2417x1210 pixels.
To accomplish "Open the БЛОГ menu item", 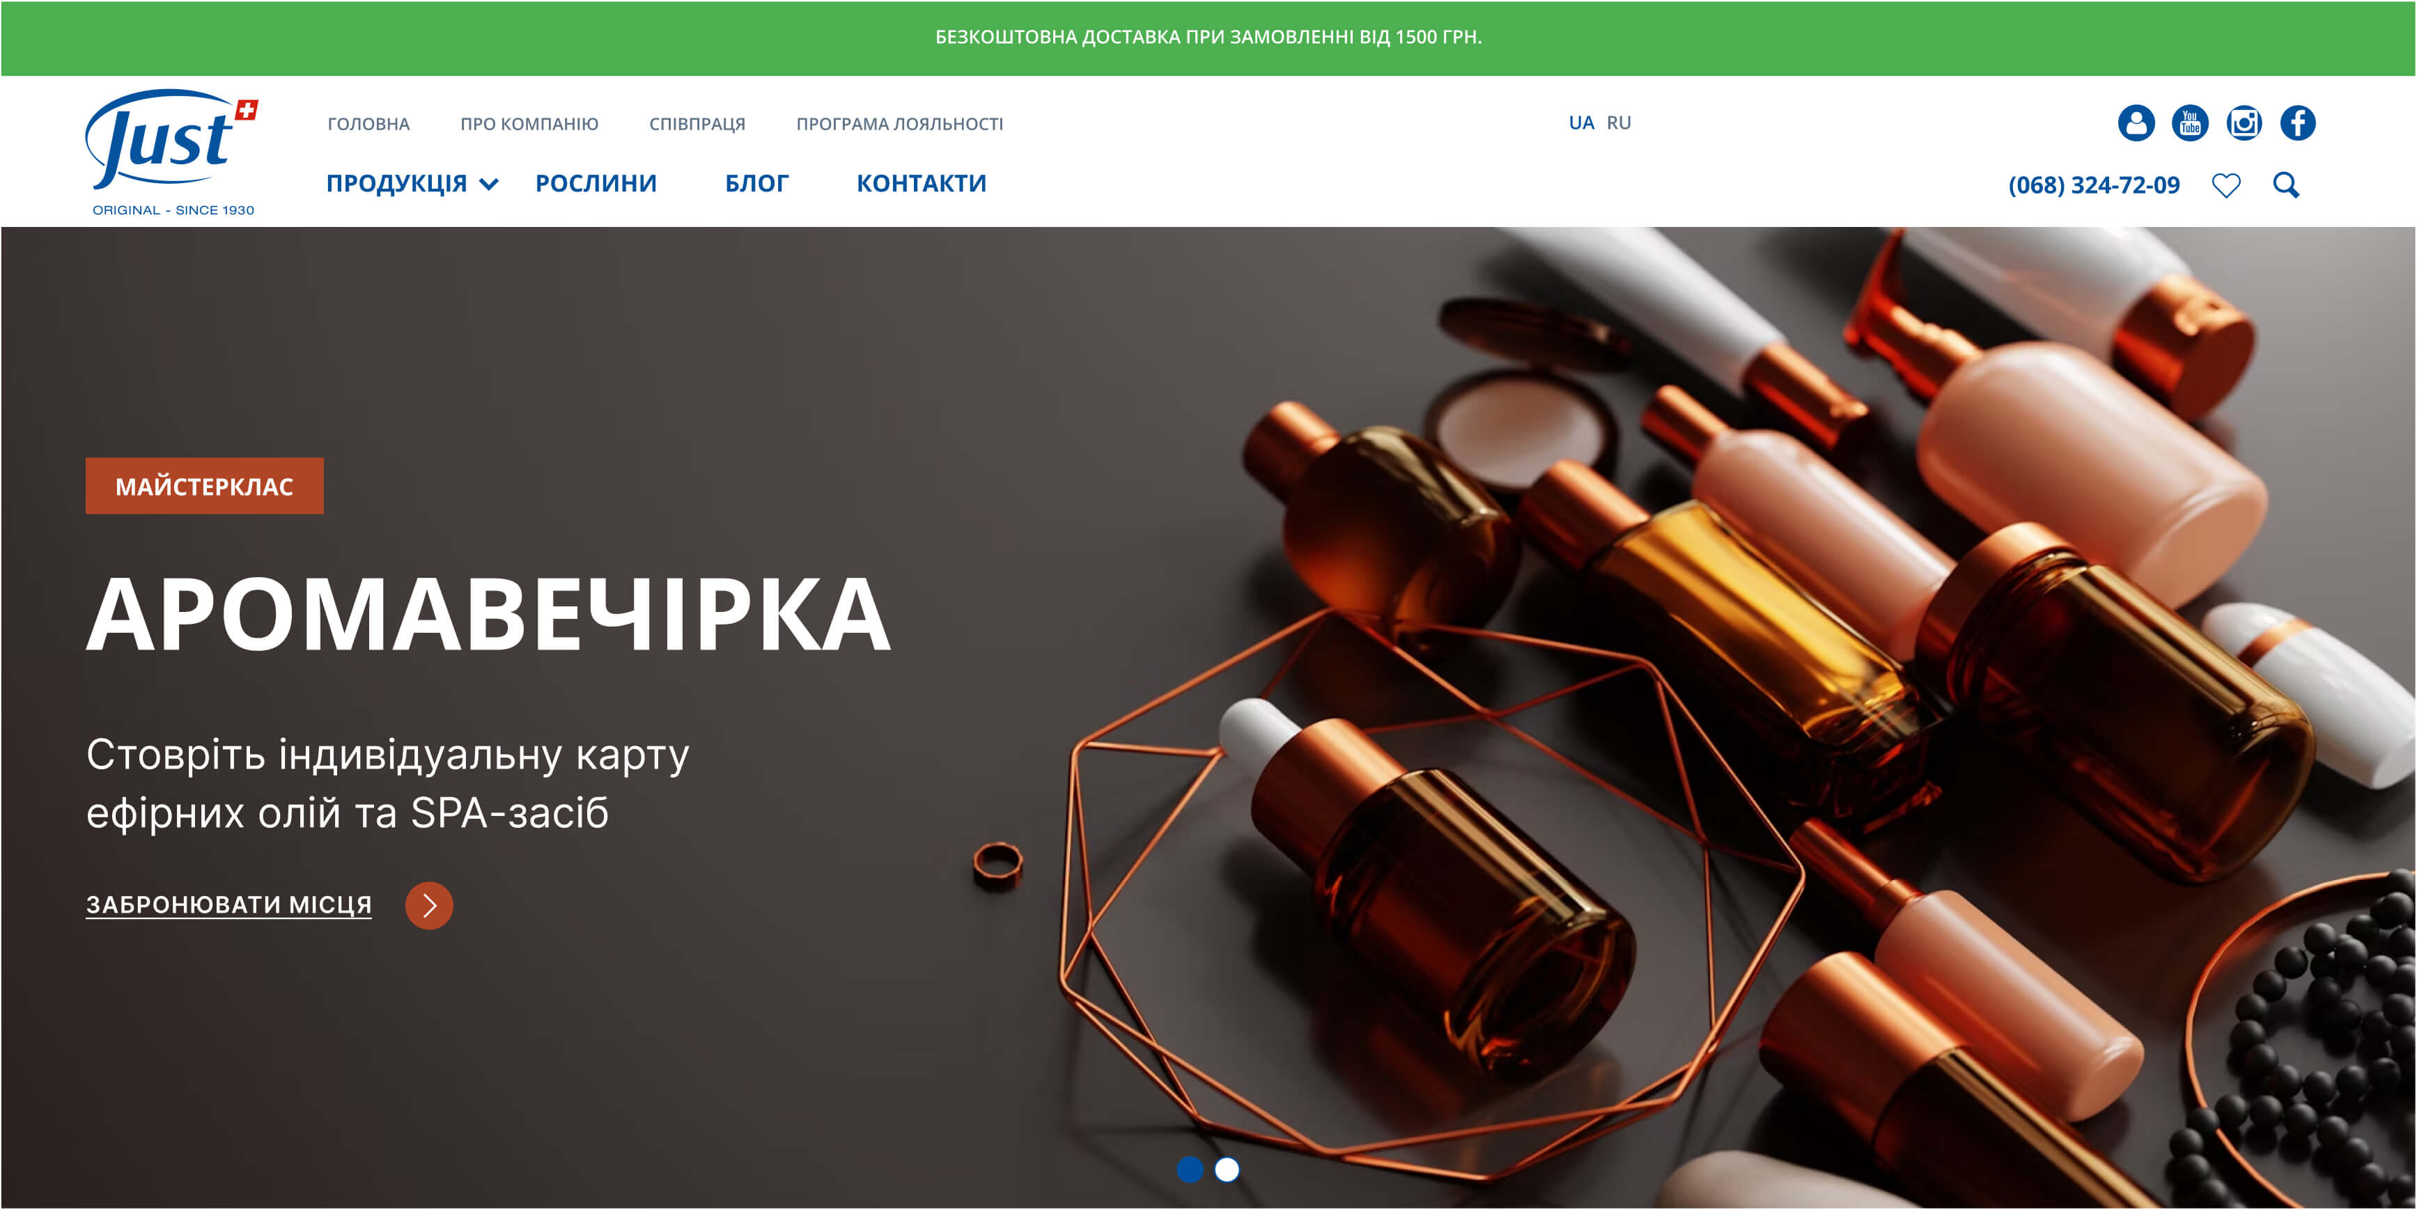I will 756,183.
